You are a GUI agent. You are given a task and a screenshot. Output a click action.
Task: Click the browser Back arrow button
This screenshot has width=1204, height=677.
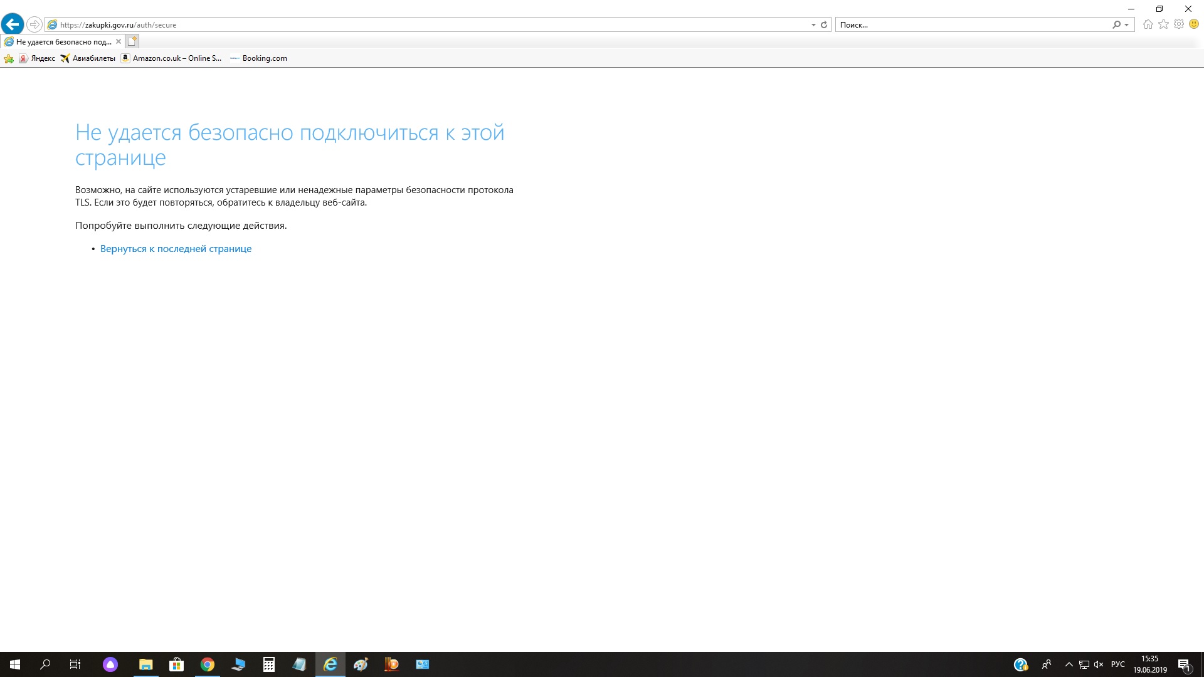(x=13, y=24)
